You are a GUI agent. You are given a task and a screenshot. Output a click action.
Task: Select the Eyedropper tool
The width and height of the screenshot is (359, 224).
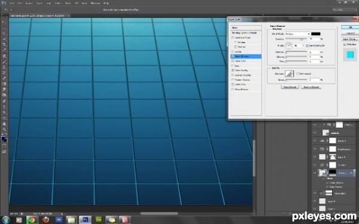click(x=4, y=50)
